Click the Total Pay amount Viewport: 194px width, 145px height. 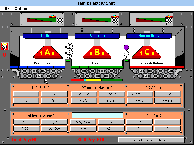point(24,140)
